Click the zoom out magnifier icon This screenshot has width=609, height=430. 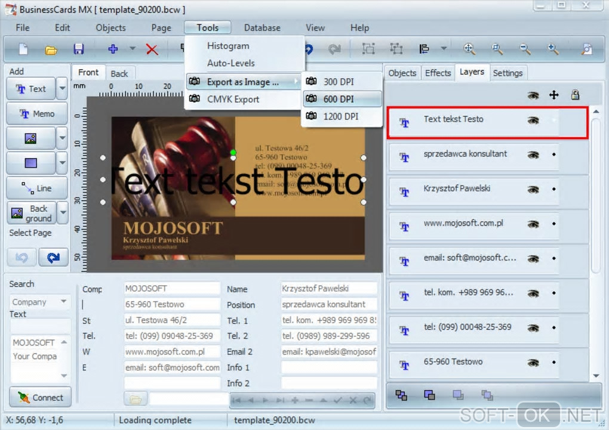tap(525, 50)
